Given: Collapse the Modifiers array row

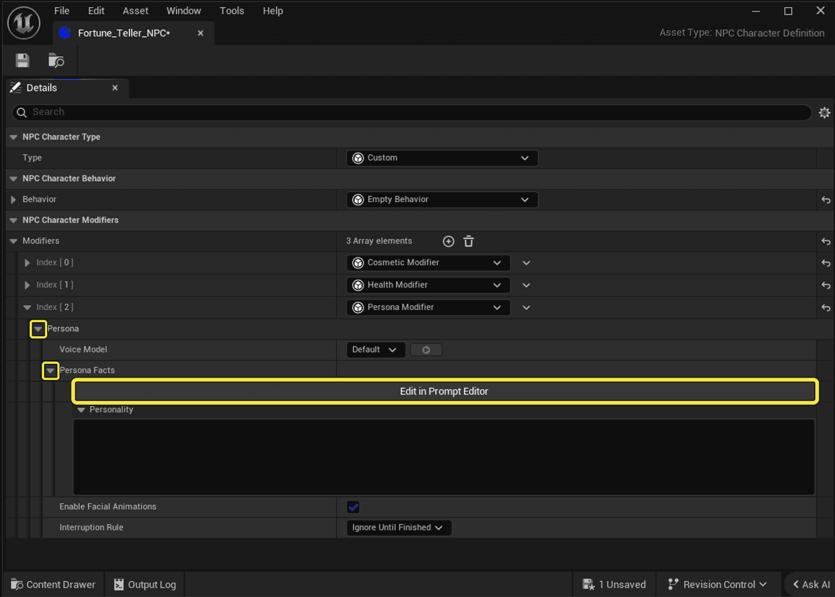Looking at the screenshot, I should 13,242.
